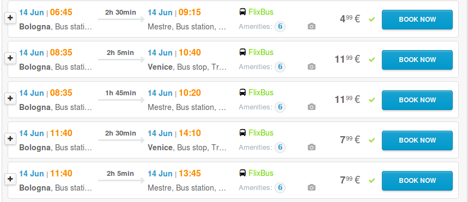Open camera icon for 08:35–10:20 Mestre trip
The width and height of the screenshot is (468, 202).
tap(311, 107)
